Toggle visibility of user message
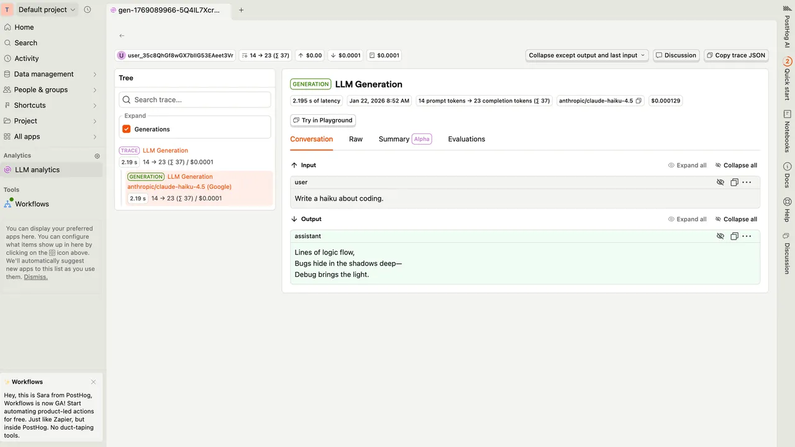The width and height of the screenshot is (795, 447). point(720,183)
